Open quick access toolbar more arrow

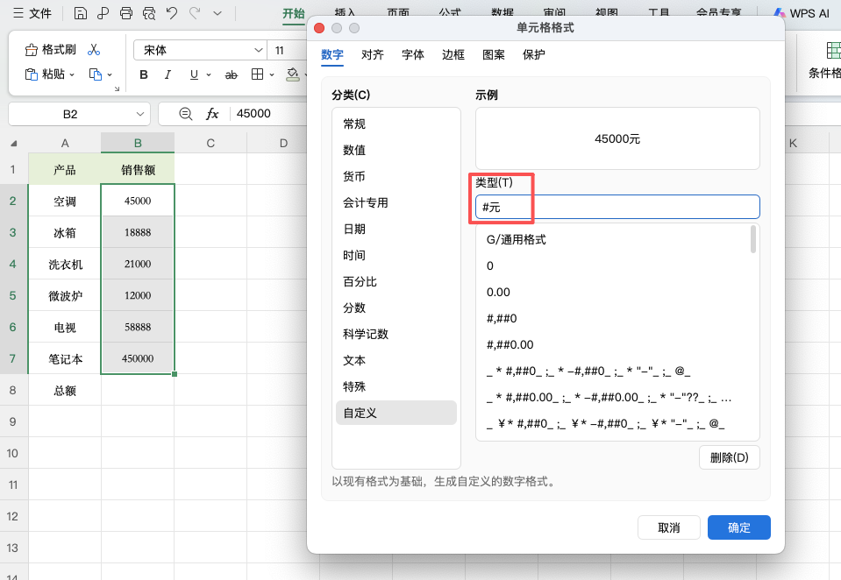pyautogui.click(x=217, y=13)
